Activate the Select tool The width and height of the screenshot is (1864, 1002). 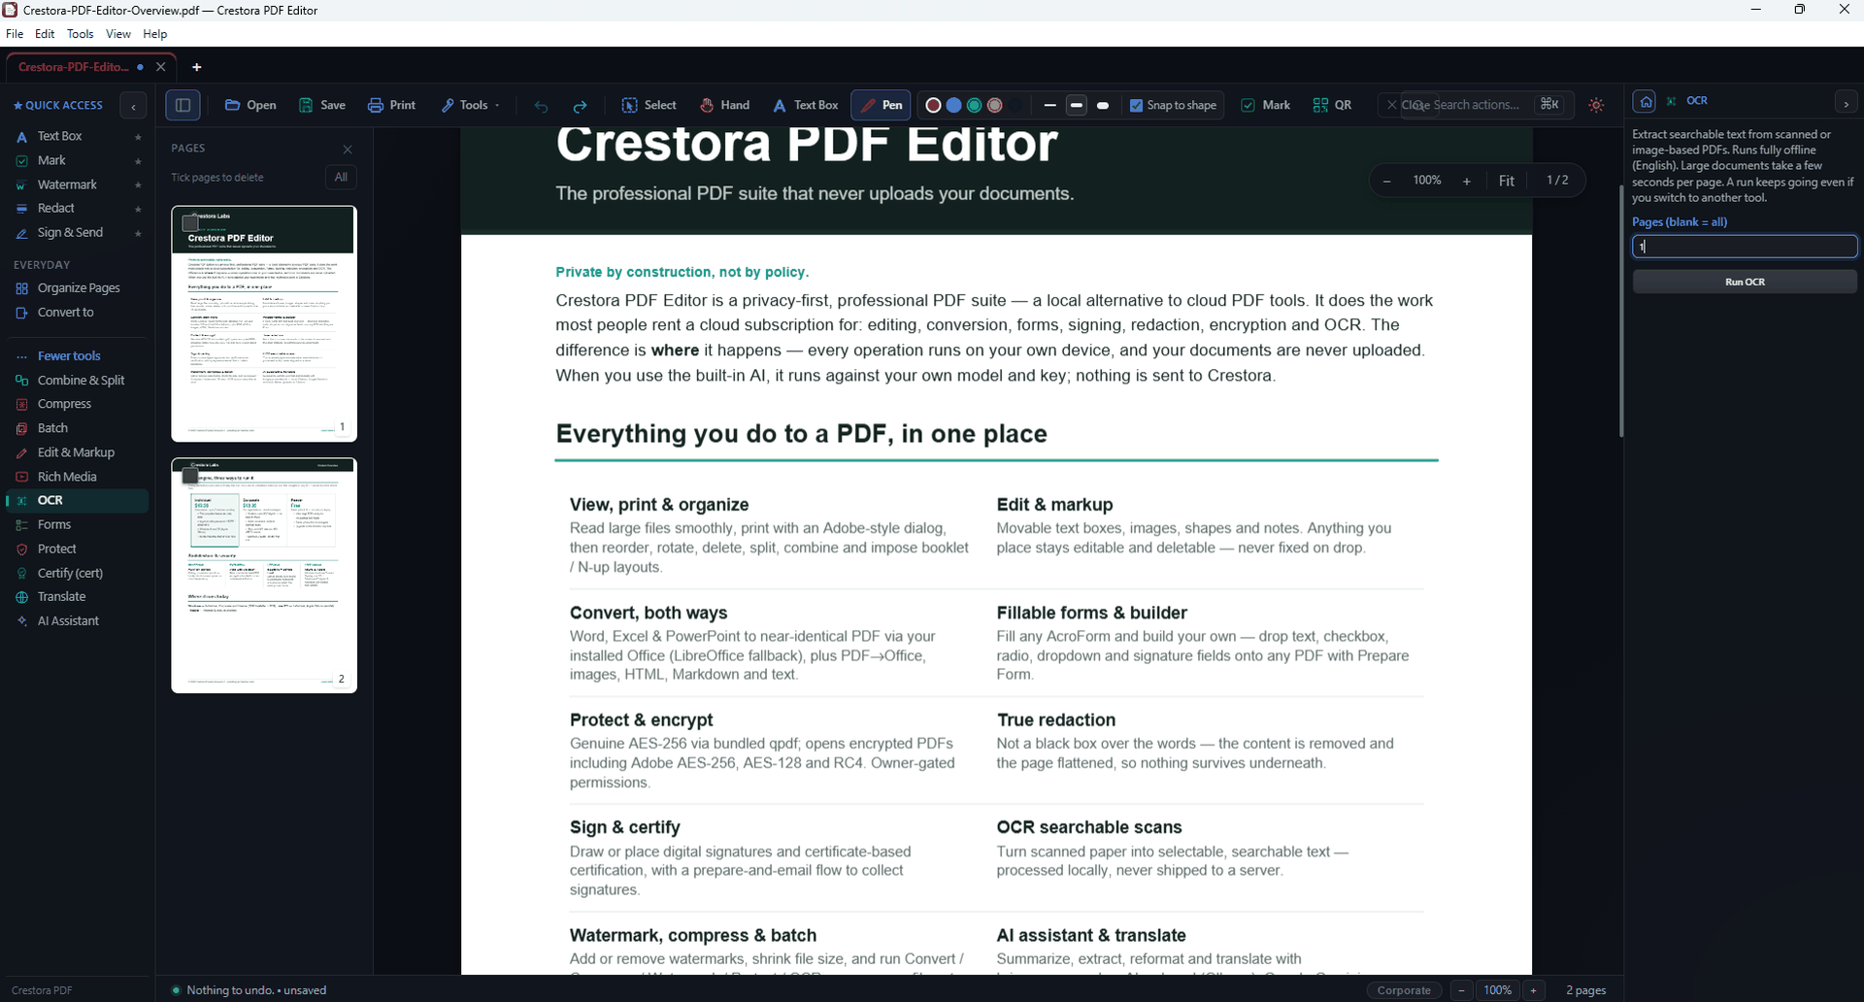[x=649, y=105]
